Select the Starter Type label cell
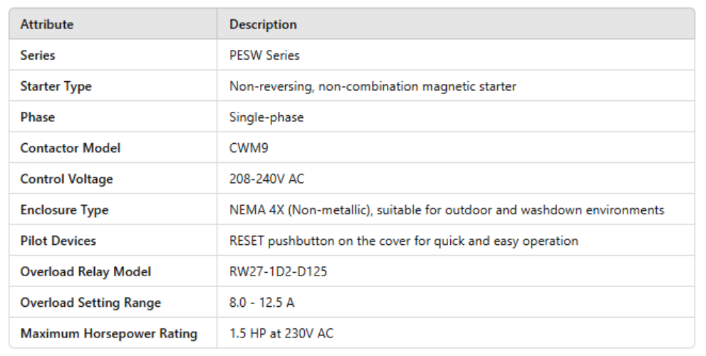 coord(56,86)
